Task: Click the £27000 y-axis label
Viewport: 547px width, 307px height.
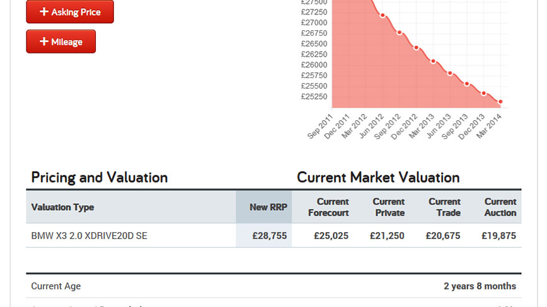Action: (x=314, y=23)
